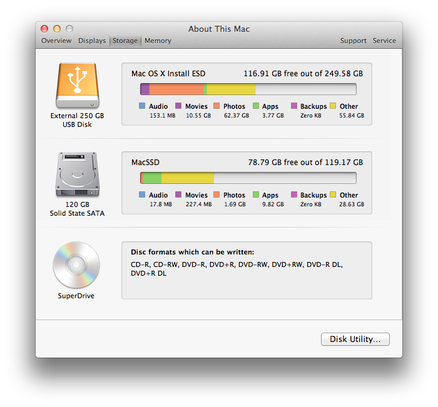Click the disc formats text box
Viewport: 438px width, 407px height.
tap(247, 270)
